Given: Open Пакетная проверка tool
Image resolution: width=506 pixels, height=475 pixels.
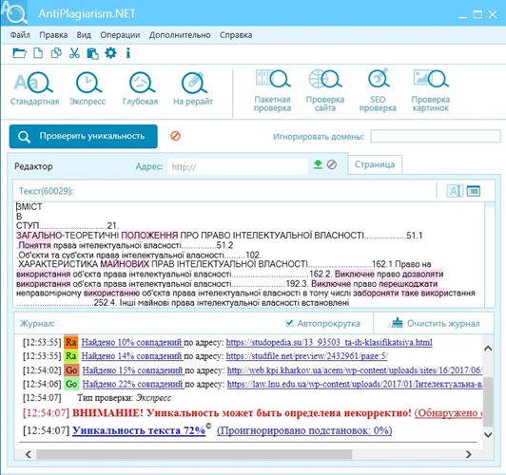Looking at the screenshot, I should (x=273, y=90).
